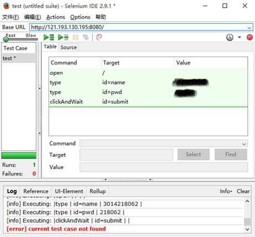Click the 'type | id=name' log line
Viewport: 255px width, 237px height.
coord(74,204)
